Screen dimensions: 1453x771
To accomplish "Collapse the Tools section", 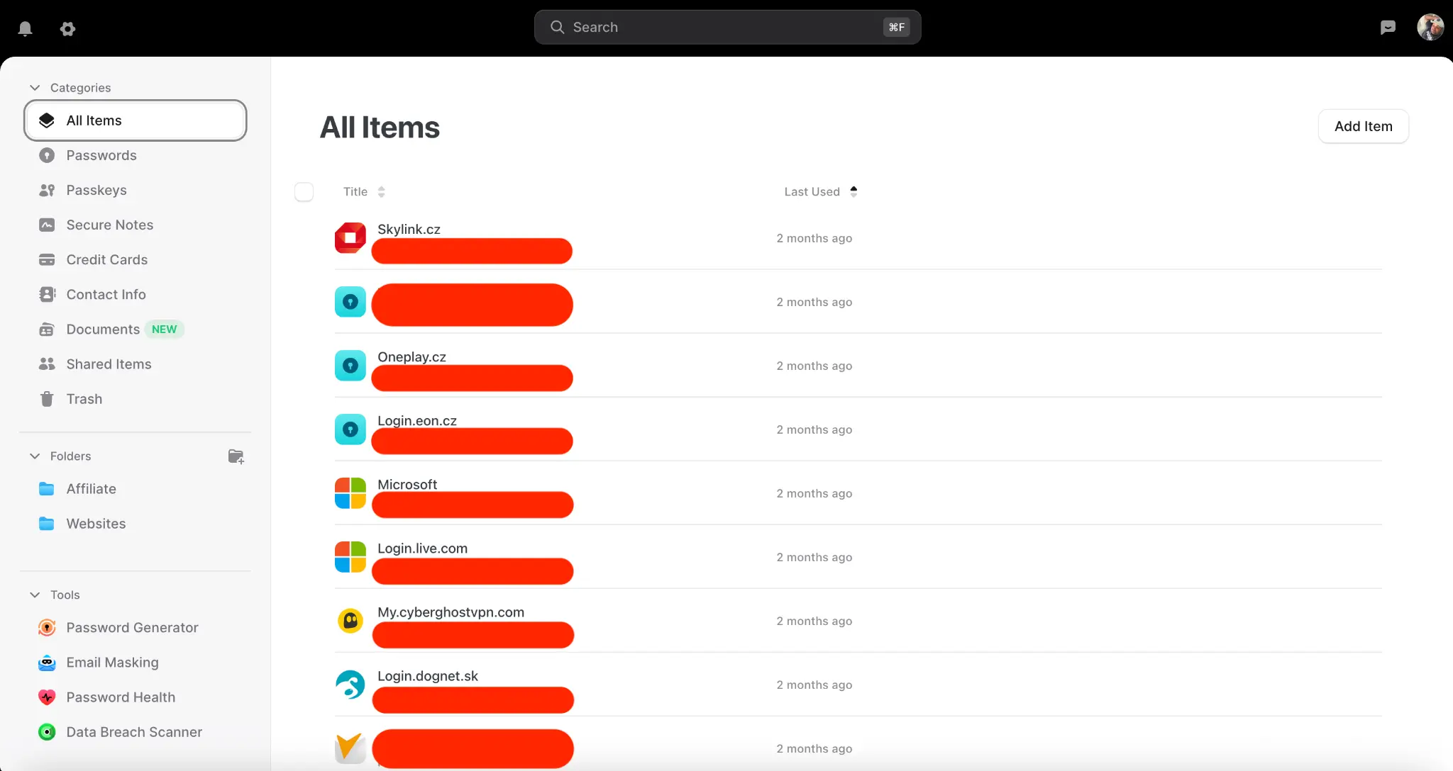I will (35, 595).
